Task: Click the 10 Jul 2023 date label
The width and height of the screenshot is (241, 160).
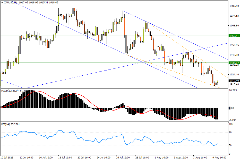Action: click(7, 157)
